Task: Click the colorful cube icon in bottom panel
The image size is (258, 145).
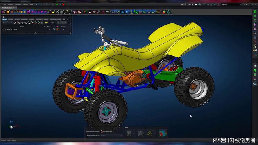Action: (x=163, y=133)
